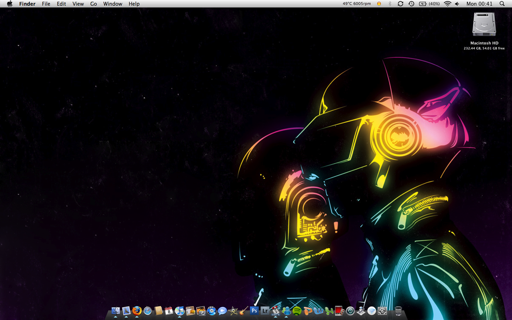This screenshot has height=320, width=512.
Task: Open Spotlight search magnifier
Action: pyautogui.click(x=502, y=4)
